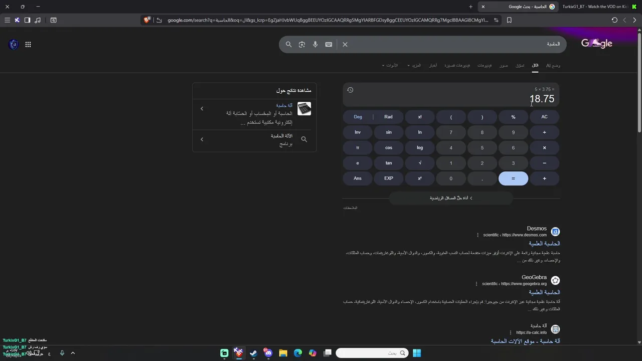Image resolution: width=642 pixels, height=361 pixels.
Task: Open Brave Shields lion icon
Action: click(147, 20)
